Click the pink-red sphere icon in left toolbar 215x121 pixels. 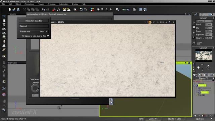click(x=4, y=94)
